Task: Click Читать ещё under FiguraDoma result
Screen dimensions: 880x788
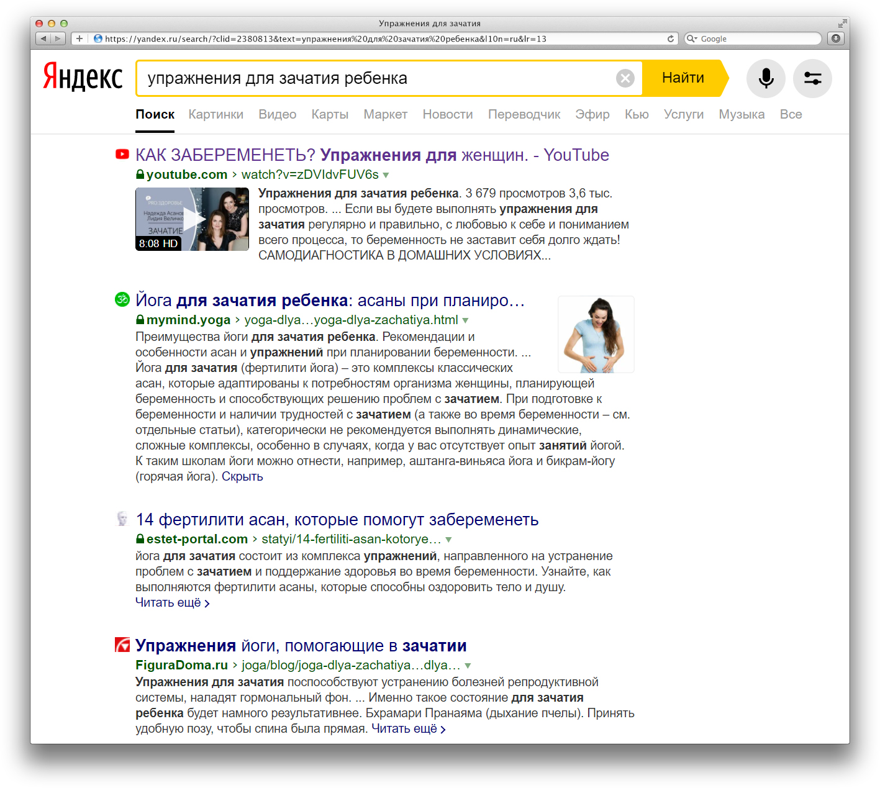Action: pyautogui.click(x=409, y=728)
